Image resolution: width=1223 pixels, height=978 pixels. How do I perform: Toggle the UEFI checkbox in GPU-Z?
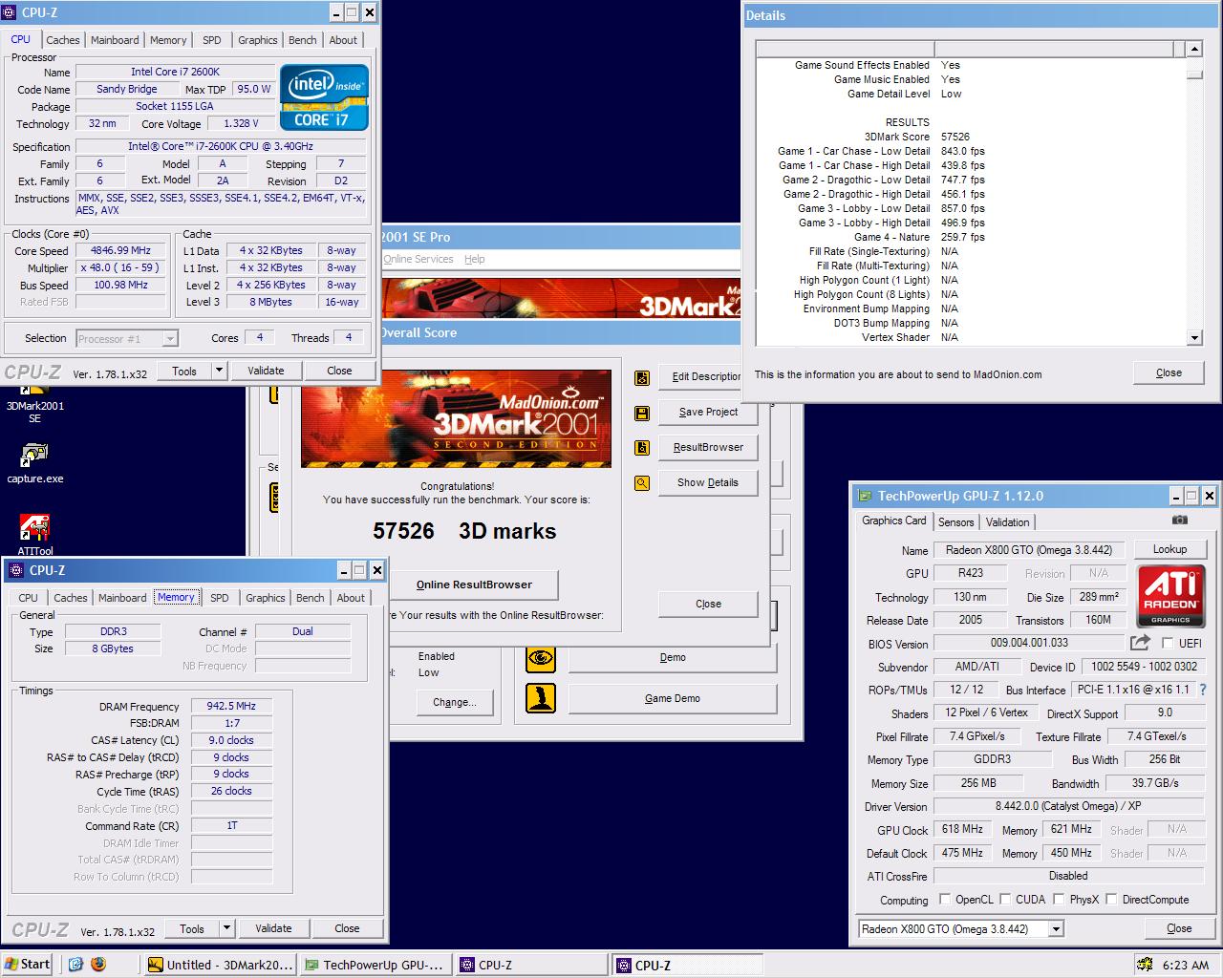pos(1167,644)
